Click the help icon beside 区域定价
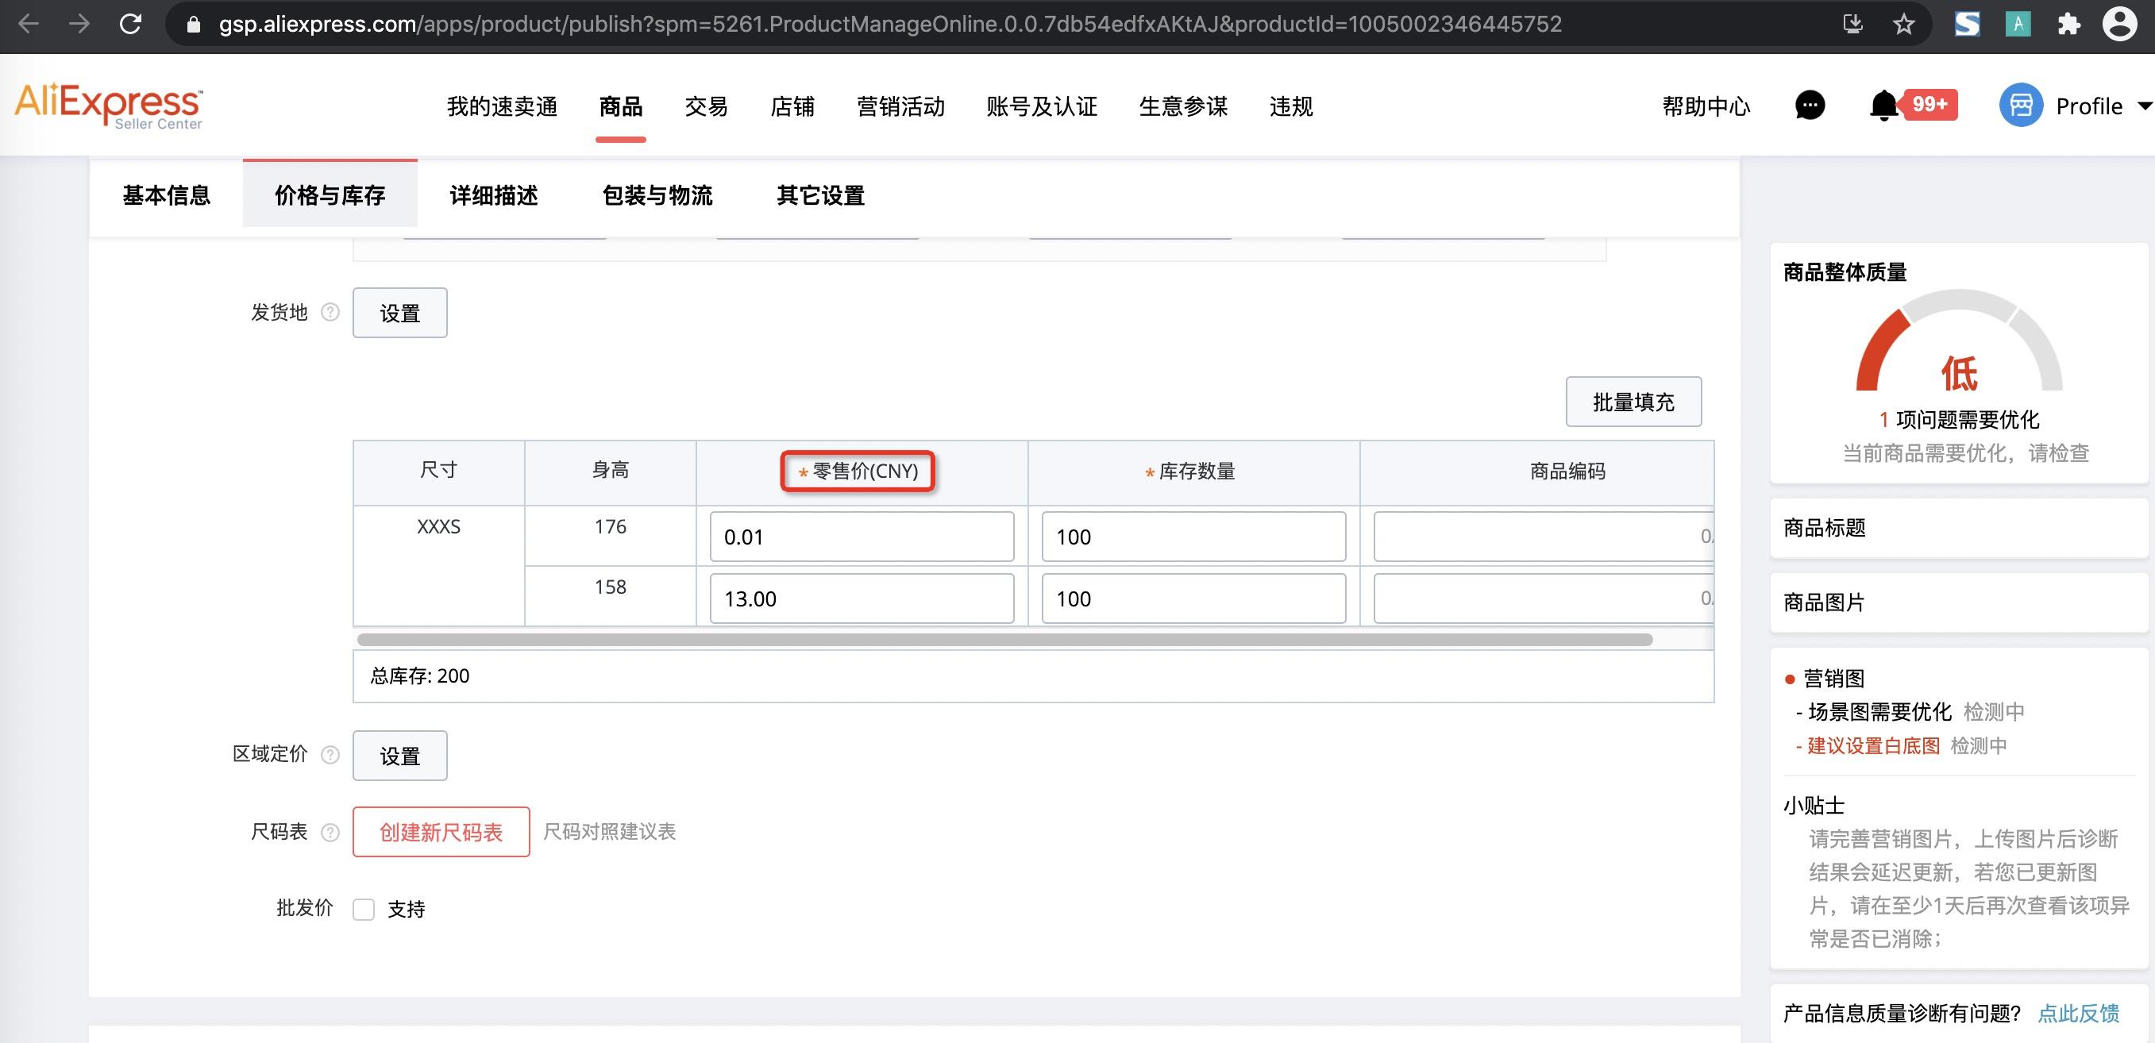The image size is (2155, 1043). [x=330, y=753]
